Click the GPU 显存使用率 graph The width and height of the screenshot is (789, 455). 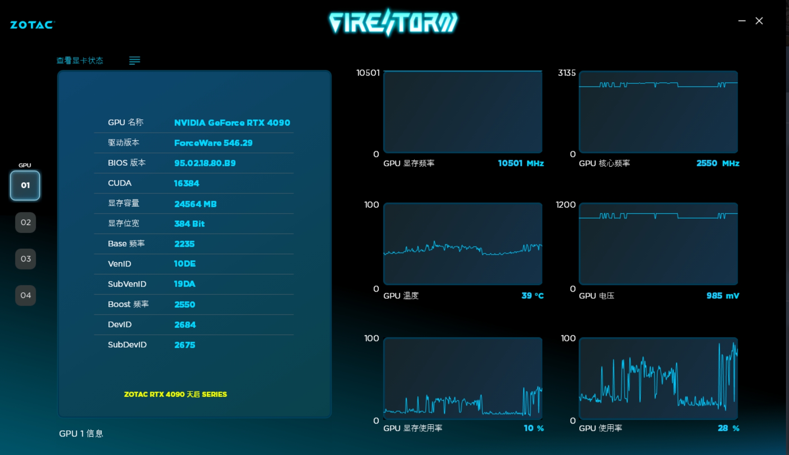point(463,378)
